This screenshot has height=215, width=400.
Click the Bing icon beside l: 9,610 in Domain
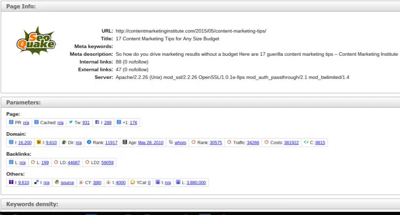click(39, 142)
